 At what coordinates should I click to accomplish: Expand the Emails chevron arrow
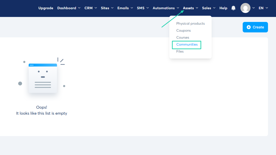pyautogui.click(x=132, y=8)
